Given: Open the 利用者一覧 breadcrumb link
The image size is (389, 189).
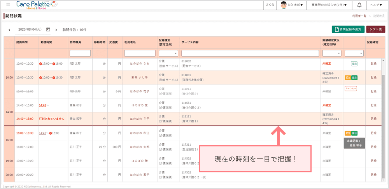Looking at the screenshot, I should [x=359, y=16].
